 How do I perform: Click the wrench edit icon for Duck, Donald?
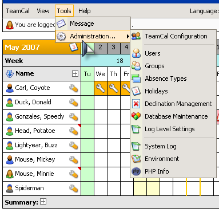point(74,103)
